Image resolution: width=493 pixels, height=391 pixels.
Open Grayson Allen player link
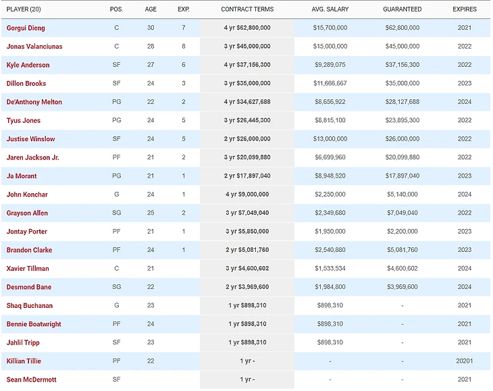pos(27,213)
